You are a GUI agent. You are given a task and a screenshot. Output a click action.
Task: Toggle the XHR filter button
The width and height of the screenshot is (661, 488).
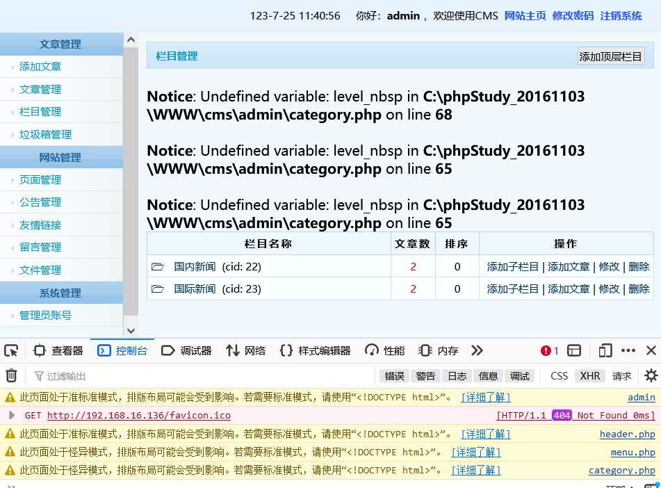(x=590, y=376)
